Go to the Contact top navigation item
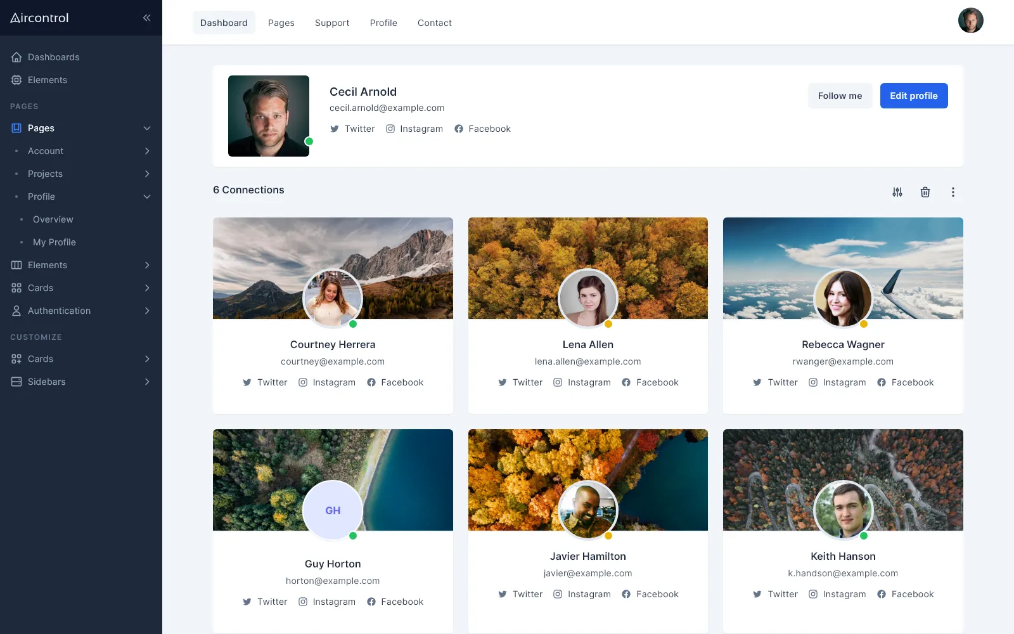This screenshot has height=634, width=1014. pos(435,23)
